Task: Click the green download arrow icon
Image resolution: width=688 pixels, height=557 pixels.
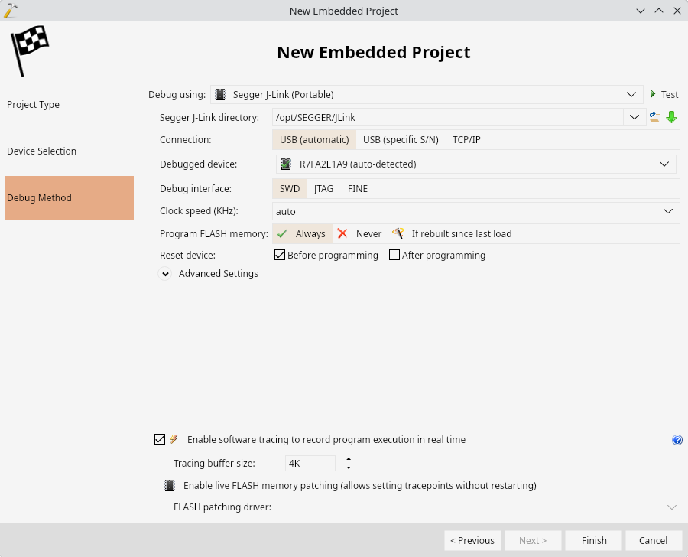Action: [671, 117]
